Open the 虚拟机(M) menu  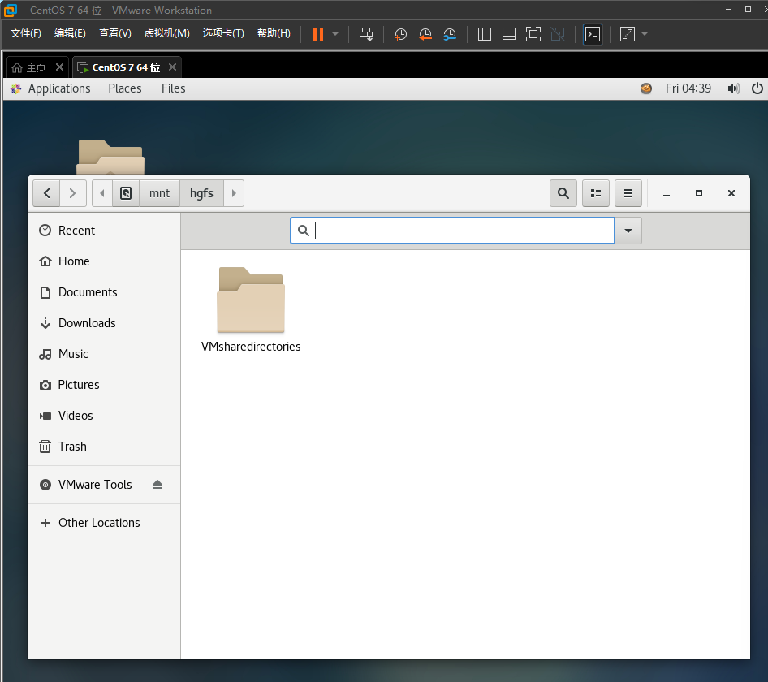[167, 32]
